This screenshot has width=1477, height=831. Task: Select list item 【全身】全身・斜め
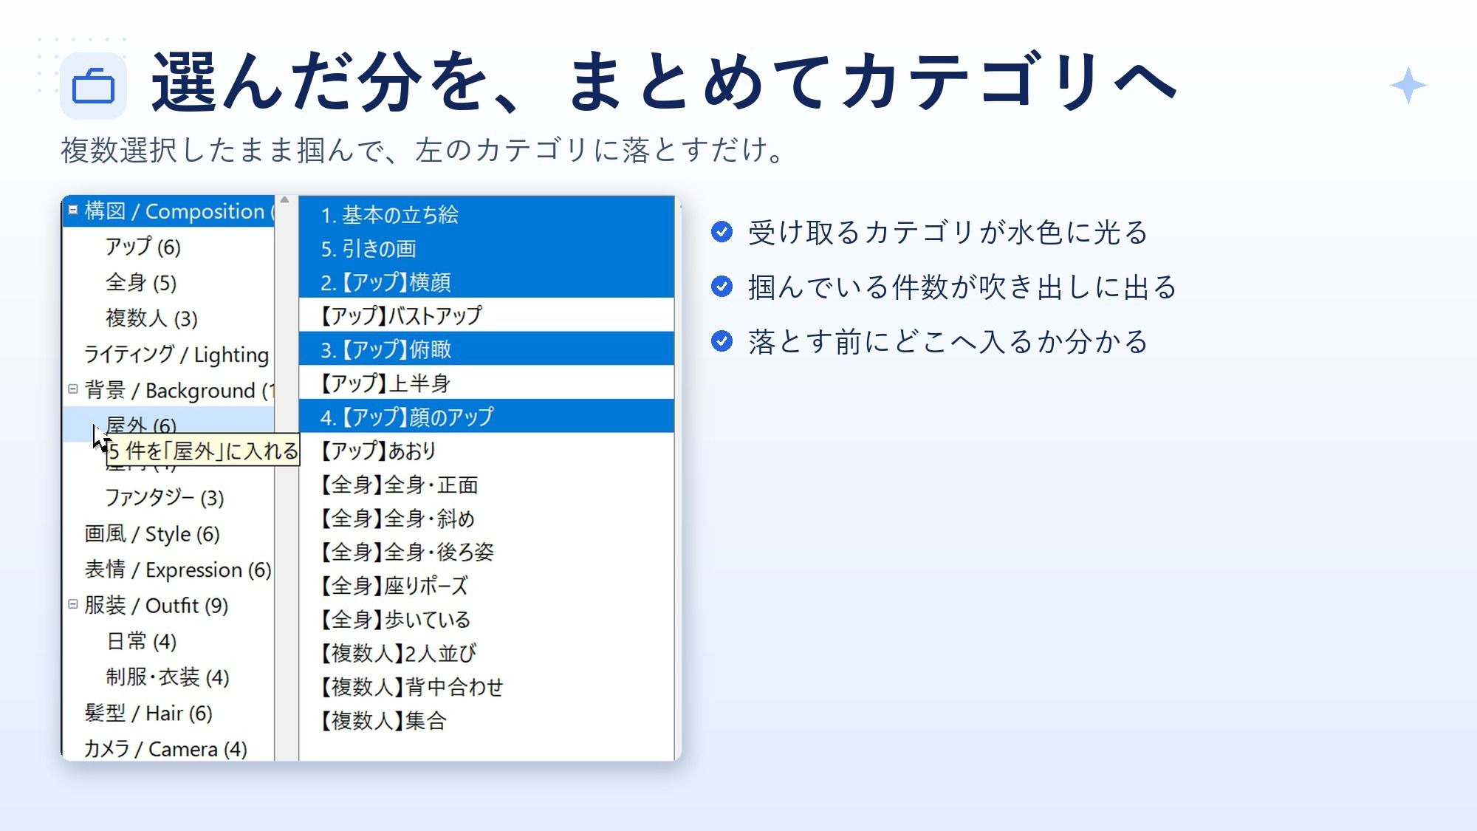487,519
